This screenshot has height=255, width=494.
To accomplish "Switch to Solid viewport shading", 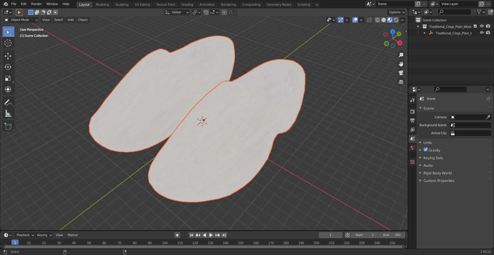I will tap(384, 20).
